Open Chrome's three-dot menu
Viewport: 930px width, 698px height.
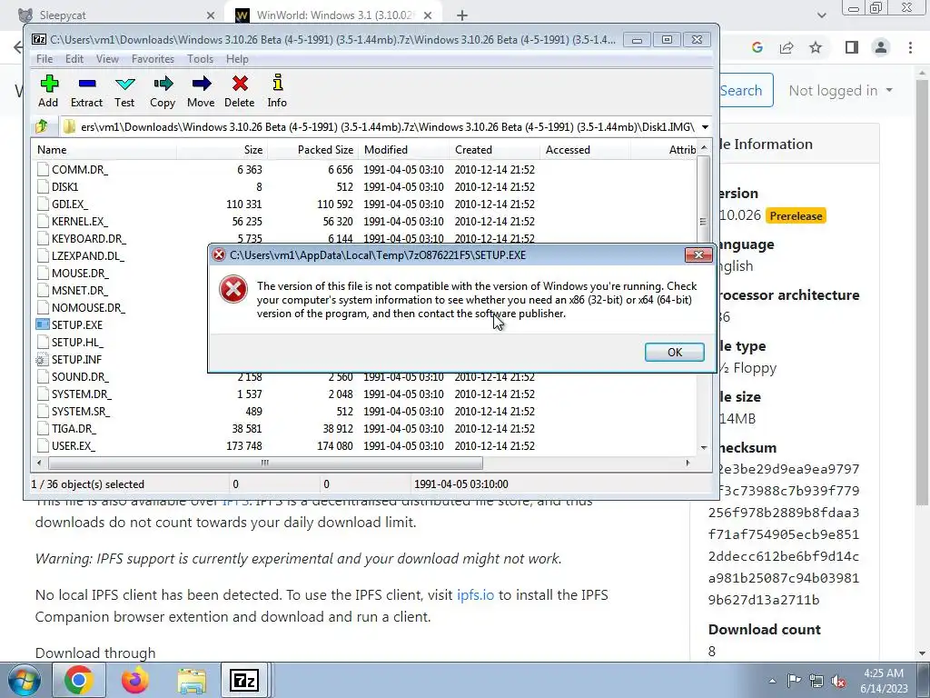tap(910, 47)
